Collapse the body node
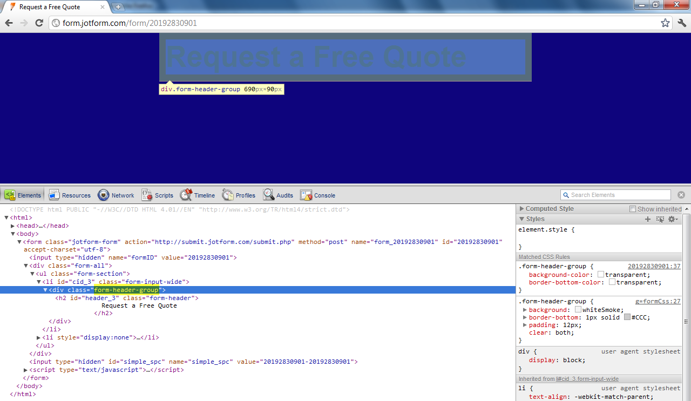The width and height of the screenshot is (691, 401). tap(13, 234)
